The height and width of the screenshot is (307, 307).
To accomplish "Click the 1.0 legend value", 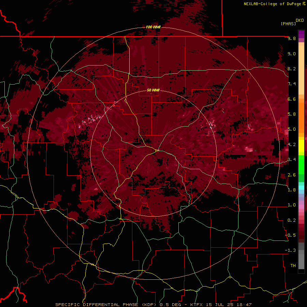I will point(292,205).
